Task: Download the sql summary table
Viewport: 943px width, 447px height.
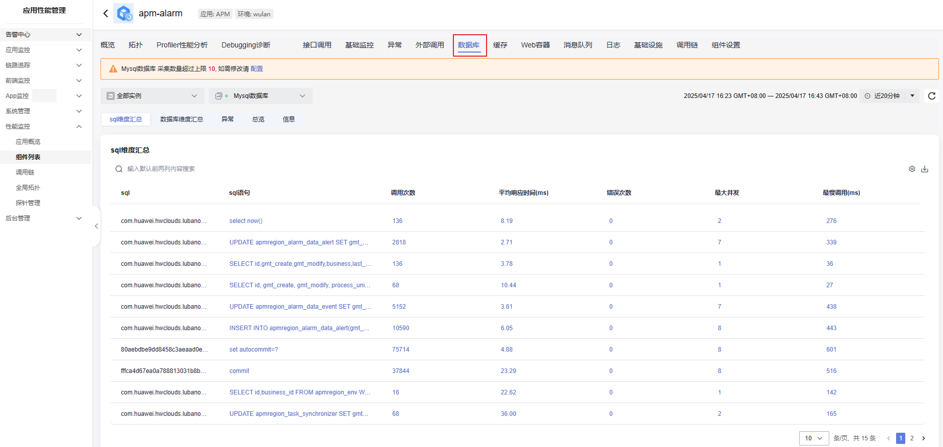Action: pyautogui.click(x=925, y=169)
